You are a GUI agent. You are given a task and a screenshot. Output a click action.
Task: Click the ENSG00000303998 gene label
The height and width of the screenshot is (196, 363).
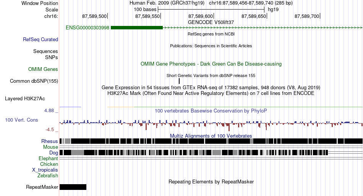coord(88,28)
